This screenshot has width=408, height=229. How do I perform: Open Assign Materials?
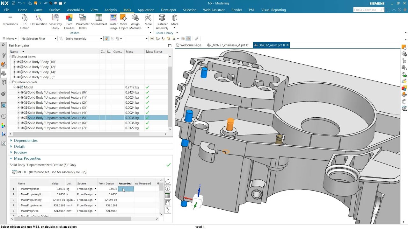click(x=135, y=22)
